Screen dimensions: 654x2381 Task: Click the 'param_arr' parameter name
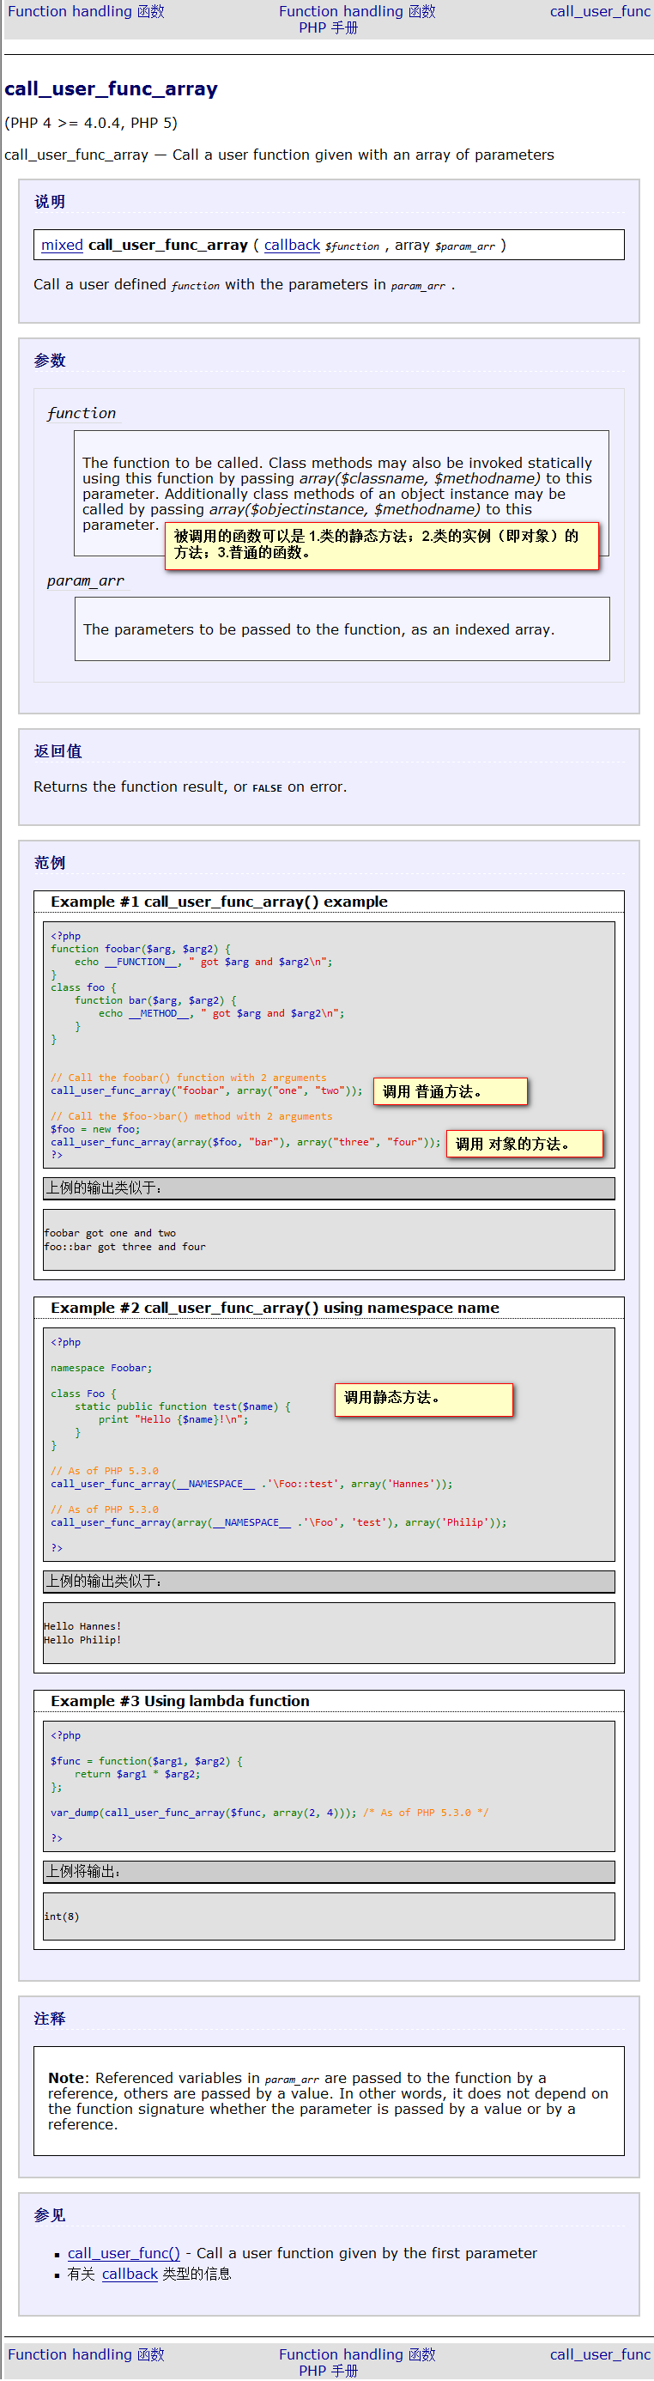[x=85, y=580]
